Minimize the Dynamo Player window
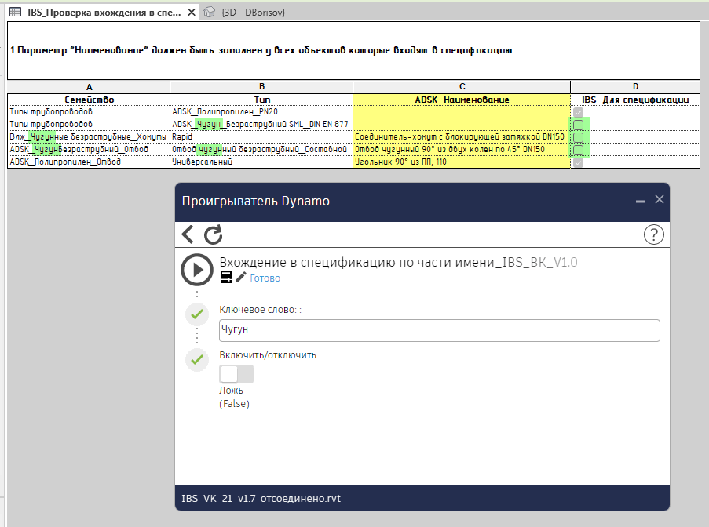709x527 pixels. click(640, 201)
